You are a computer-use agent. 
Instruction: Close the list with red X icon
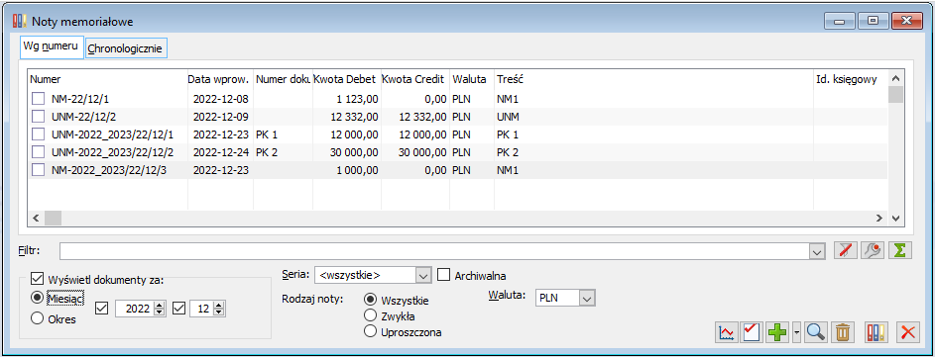[907, 332]
